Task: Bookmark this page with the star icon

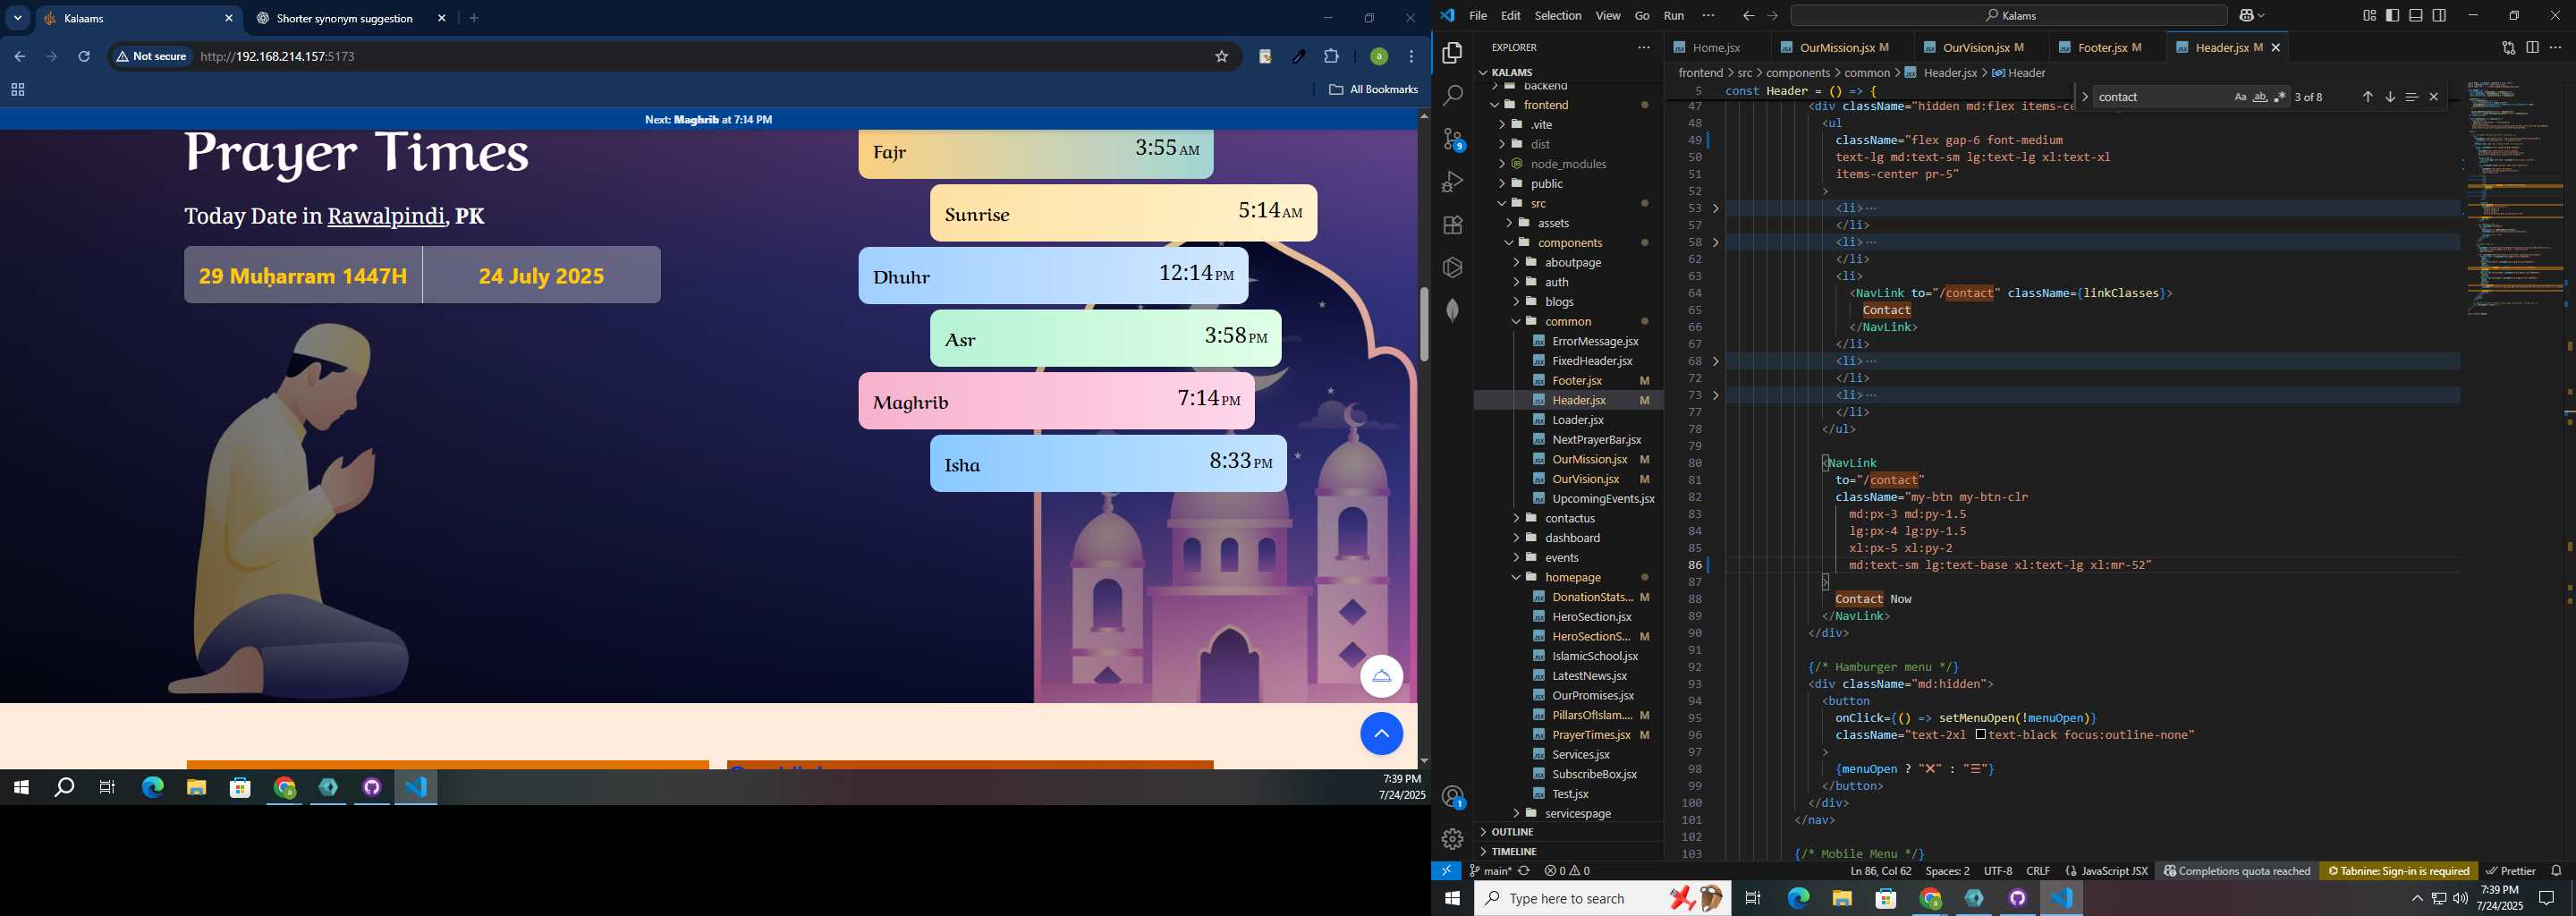Action: tap(1221, 57)
